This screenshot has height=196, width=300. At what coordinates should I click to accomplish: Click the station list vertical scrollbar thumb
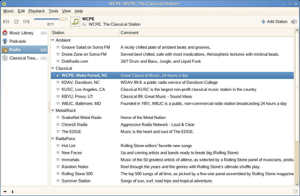coord(297,87)
